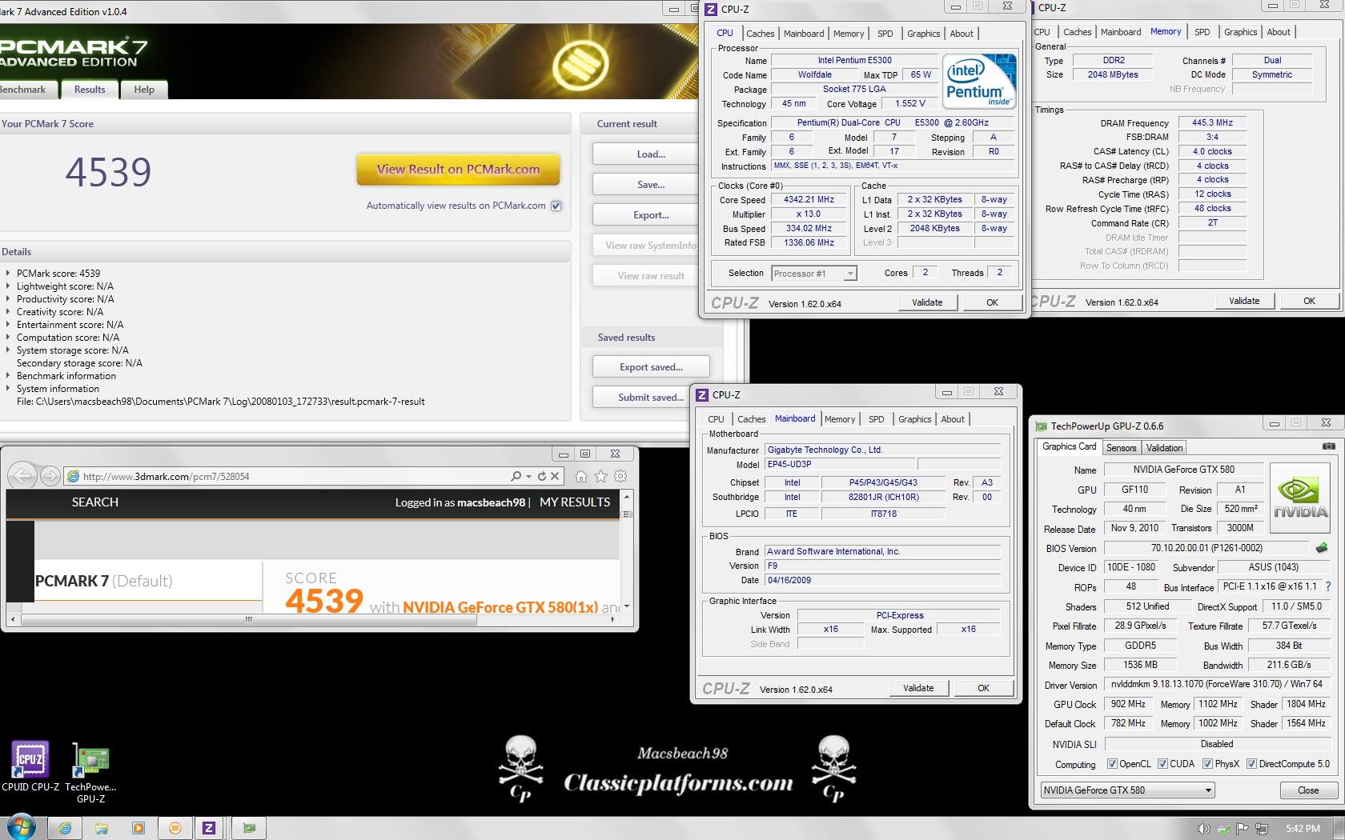Switch to the Results tab in PCMark 7
1345x840 pixels.
90,90
